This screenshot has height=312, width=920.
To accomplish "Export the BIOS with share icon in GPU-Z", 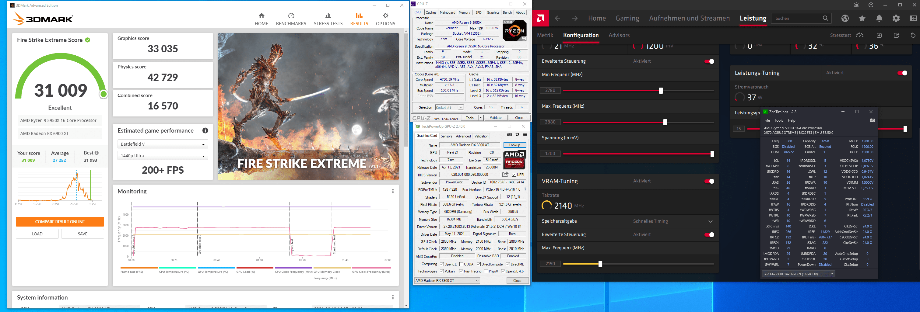I will pos(505,174).
